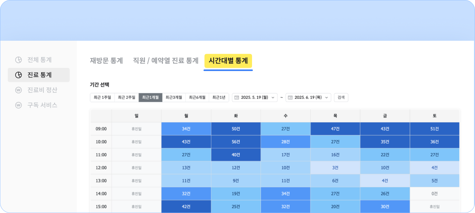Click the 휴진일 cell for Sunday 09:00
The image size is (475, 213).
(x=137, y=129)
